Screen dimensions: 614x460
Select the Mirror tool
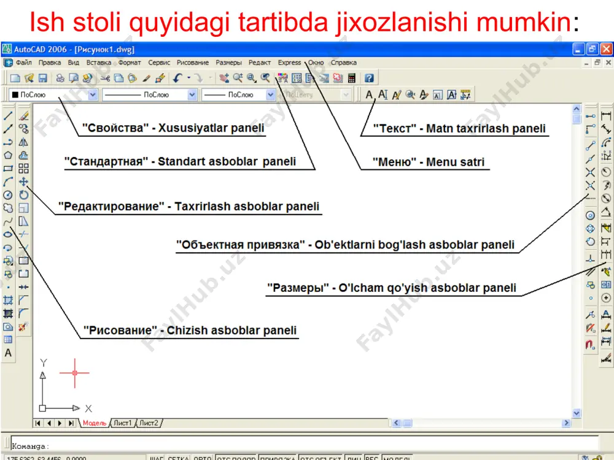24,142
